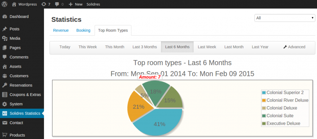Click the Executive Deluxe legend swatch
317x139 pixels.
(264, 124)
